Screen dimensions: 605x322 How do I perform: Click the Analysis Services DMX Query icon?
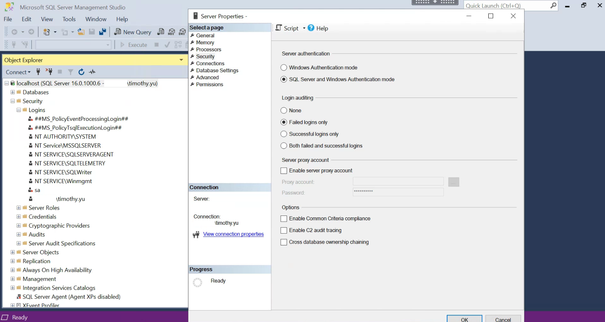pos(182,32)
